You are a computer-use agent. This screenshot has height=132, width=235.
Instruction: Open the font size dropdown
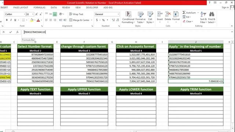click(33, 14)
